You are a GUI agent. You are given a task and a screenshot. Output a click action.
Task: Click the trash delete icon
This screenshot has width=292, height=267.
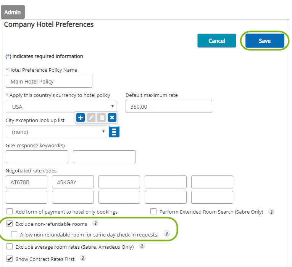[x=102, y=117]
